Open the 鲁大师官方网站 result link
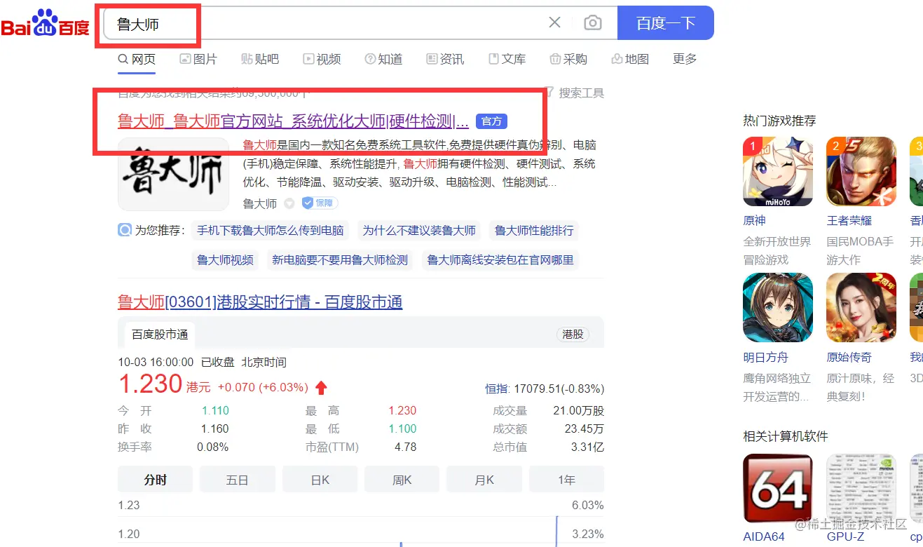The image size is (923, 547). [x=293, y=121]
